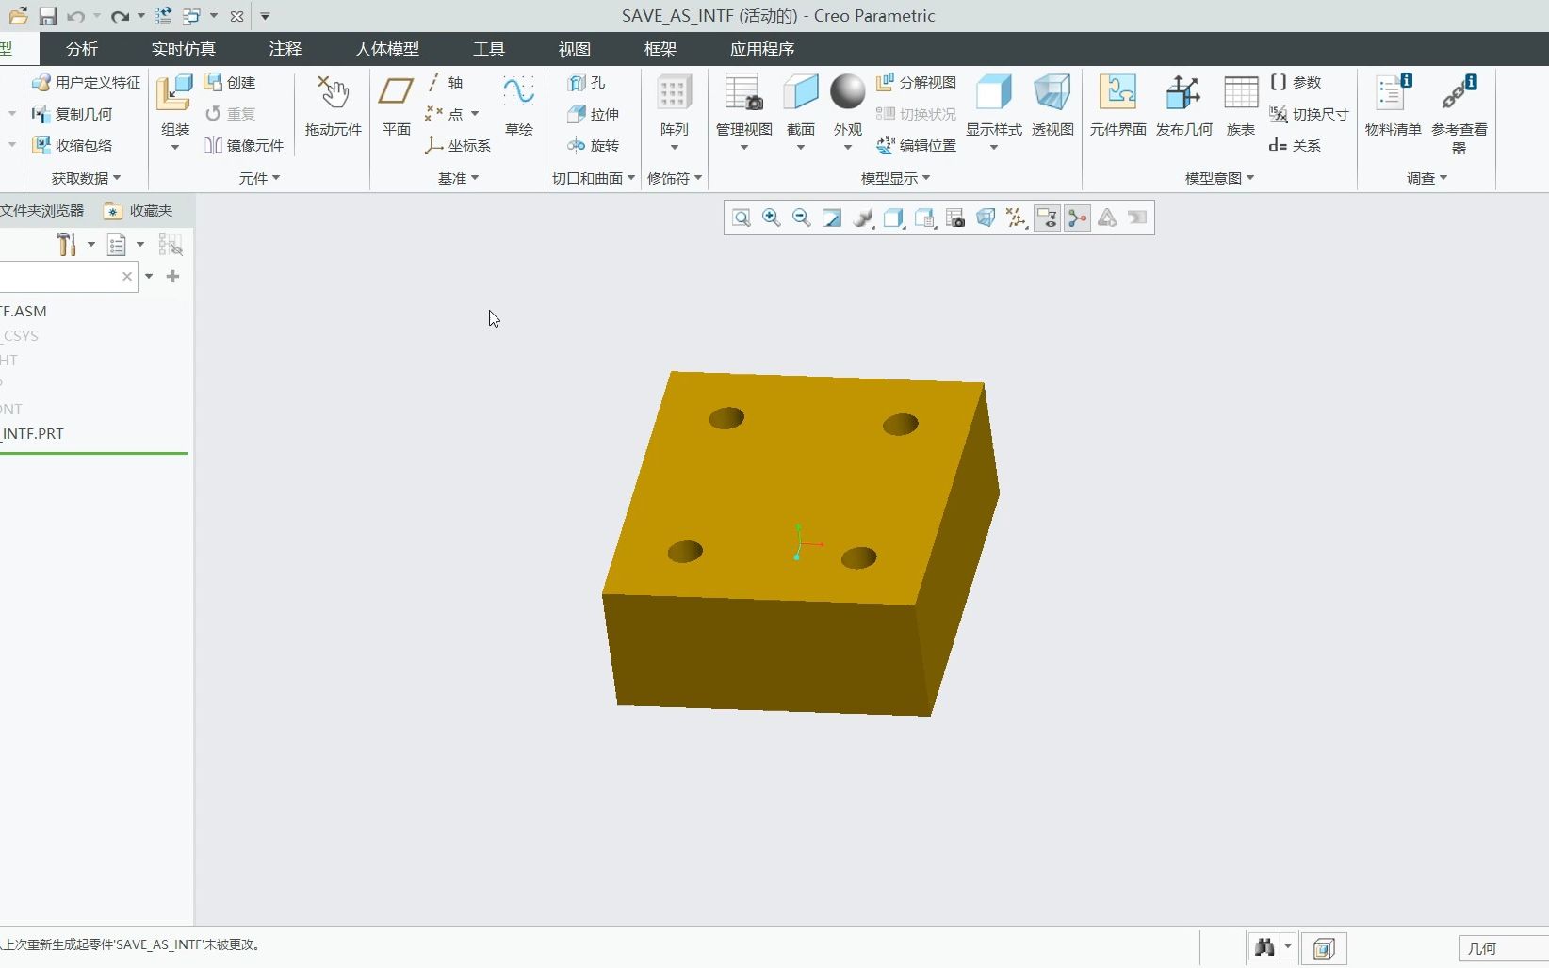Switch to the Human Model (人体模型) tab
Viewport: 1549px width, 968px height.
click(387, 49)
